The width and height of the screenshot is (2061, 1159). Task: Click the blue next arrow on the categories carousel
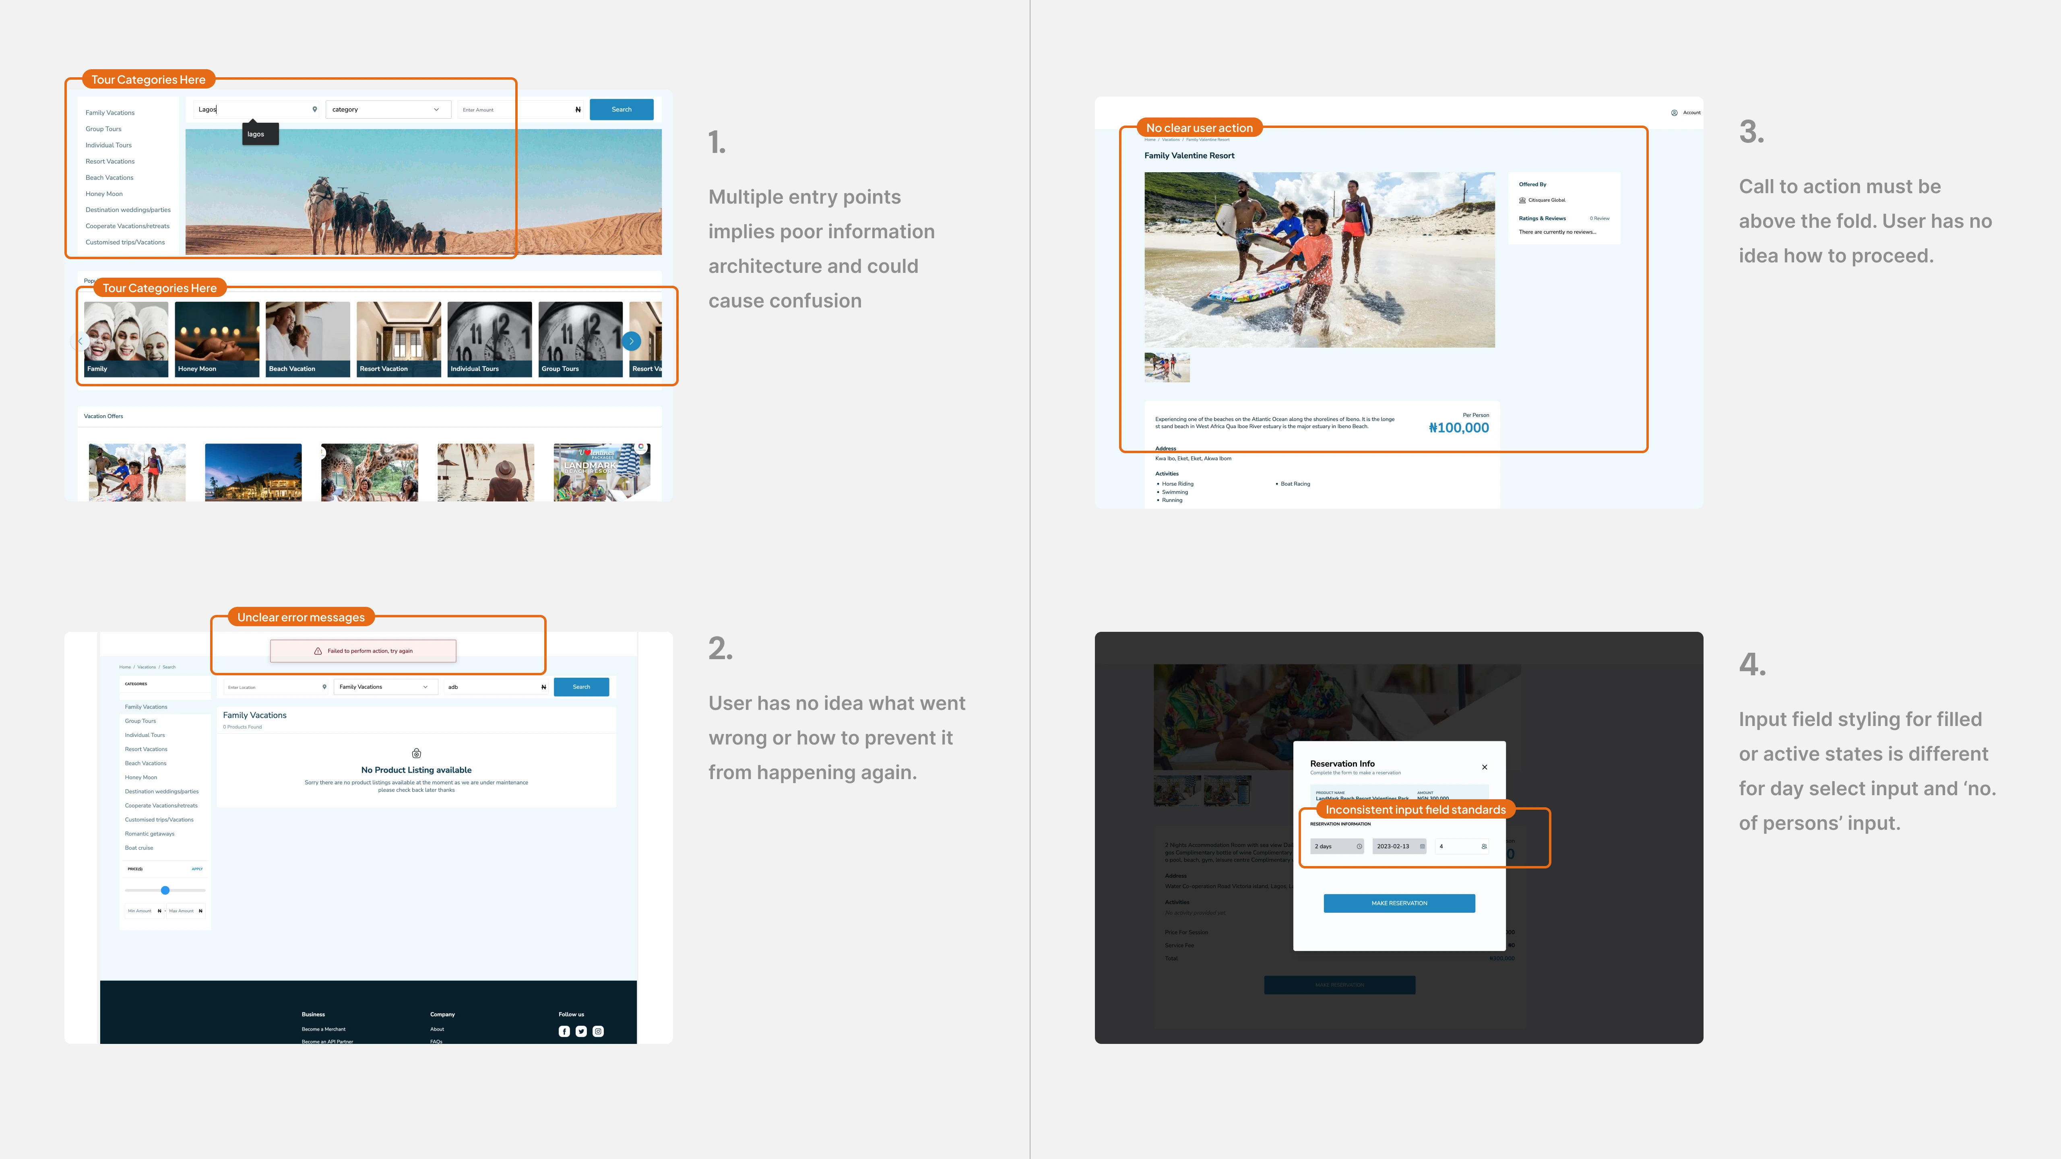(631, 341)
